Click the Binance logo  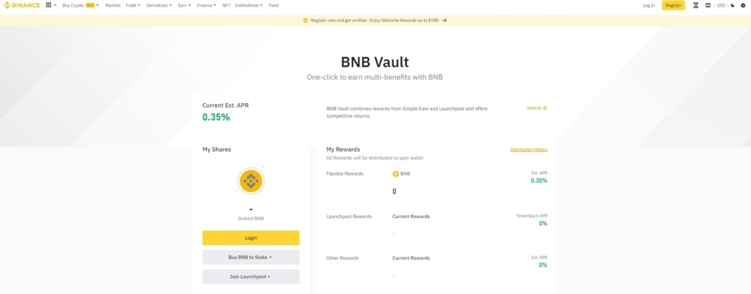coord(23,5)
